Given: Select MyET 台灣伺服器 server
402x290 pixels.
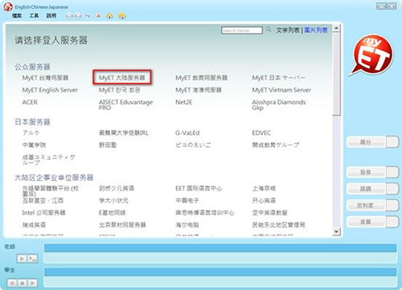Looking at the screenshot, I should click(45, 78).
